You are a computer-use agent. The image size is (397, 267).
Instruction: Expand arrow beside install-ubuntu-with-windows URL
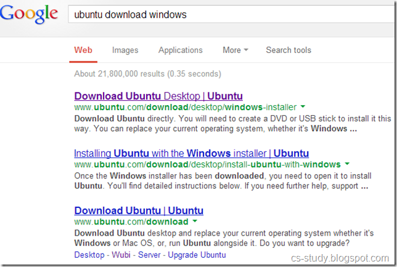point(347,164)
